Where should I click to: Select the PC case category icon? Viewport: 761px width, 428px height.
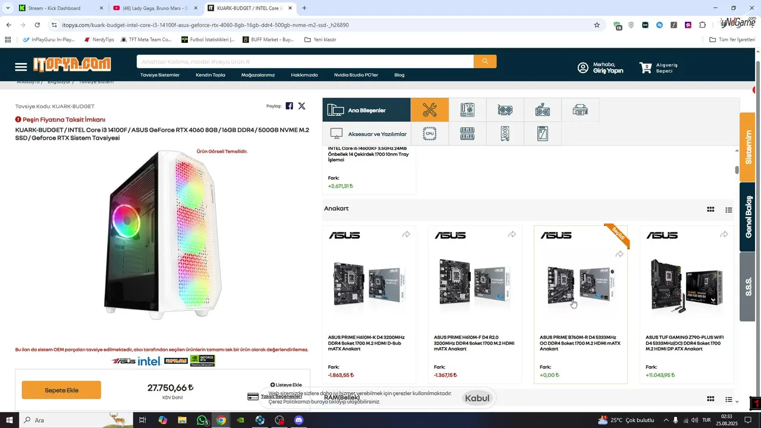[x=505, y=134]
